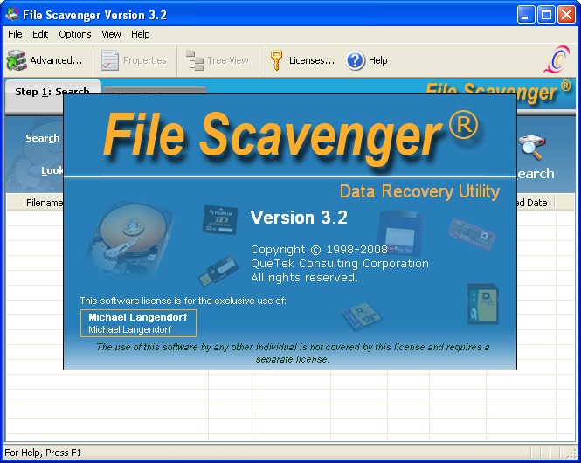Click the status bar help message
Image resolution: width=581 pixels, height=463 pixels.
[x=43, y=453]
